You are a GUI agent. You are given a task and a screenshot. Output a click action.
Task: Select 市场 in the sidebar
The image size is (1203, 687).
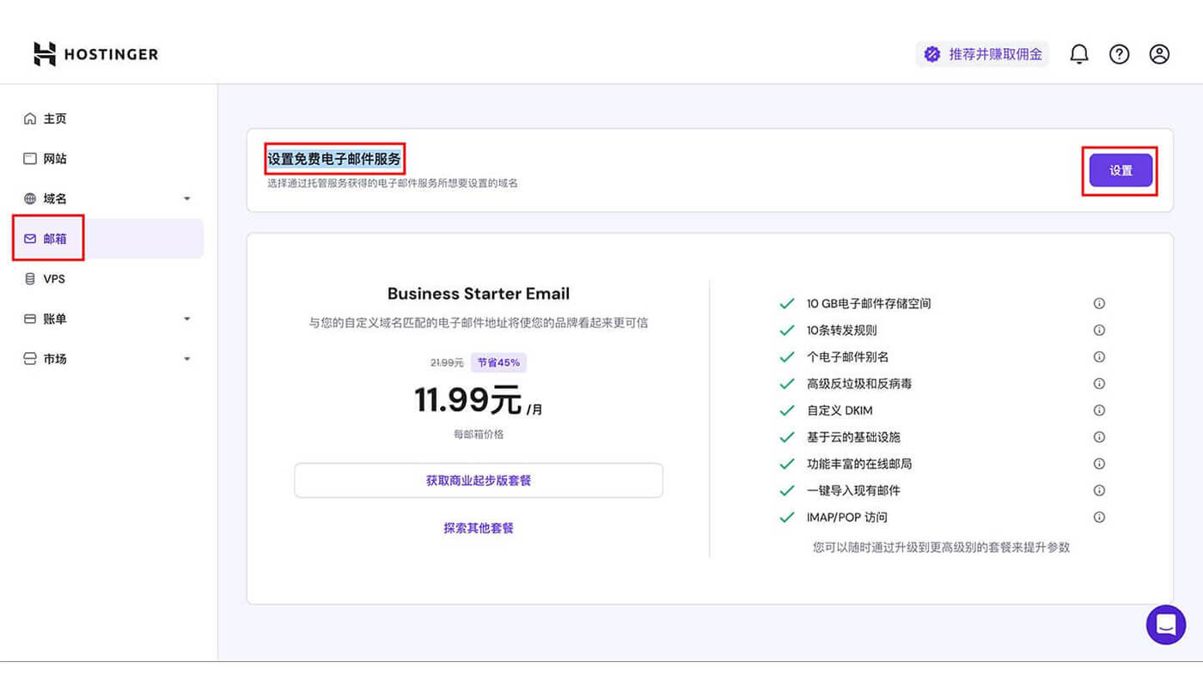[55, 359]
